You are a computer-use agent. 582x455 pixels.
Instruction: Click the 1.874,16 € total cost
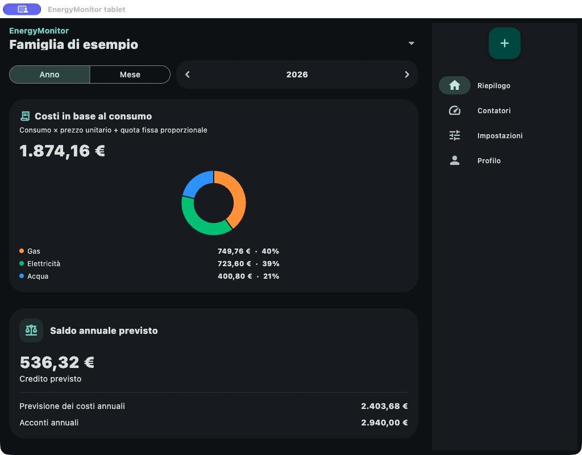[x=62, y=151]
